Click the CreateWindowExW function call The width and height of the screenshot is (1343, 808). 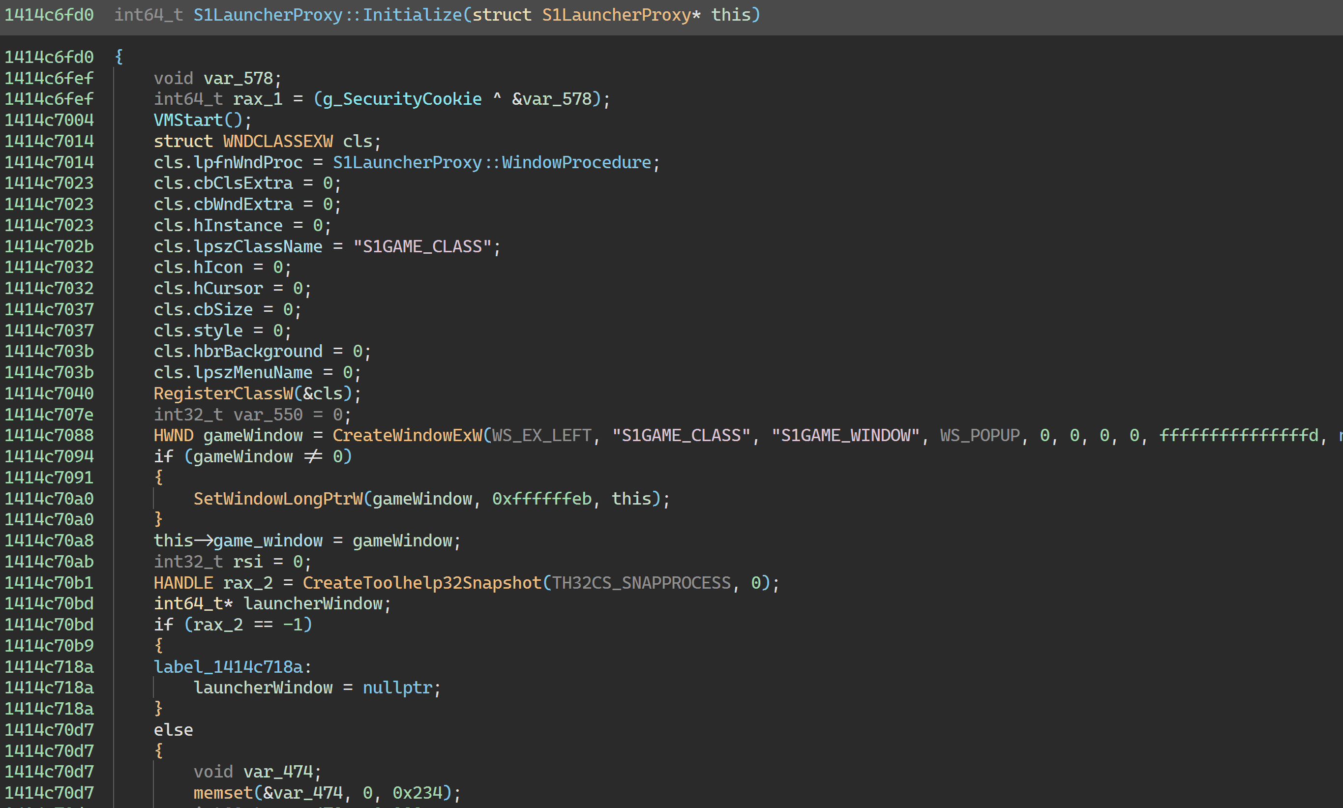[407, 436]
